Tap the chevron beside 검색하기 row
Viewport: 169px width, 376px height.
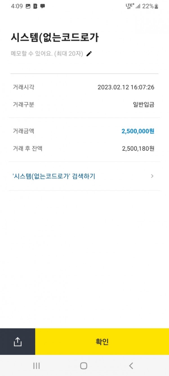152,176
